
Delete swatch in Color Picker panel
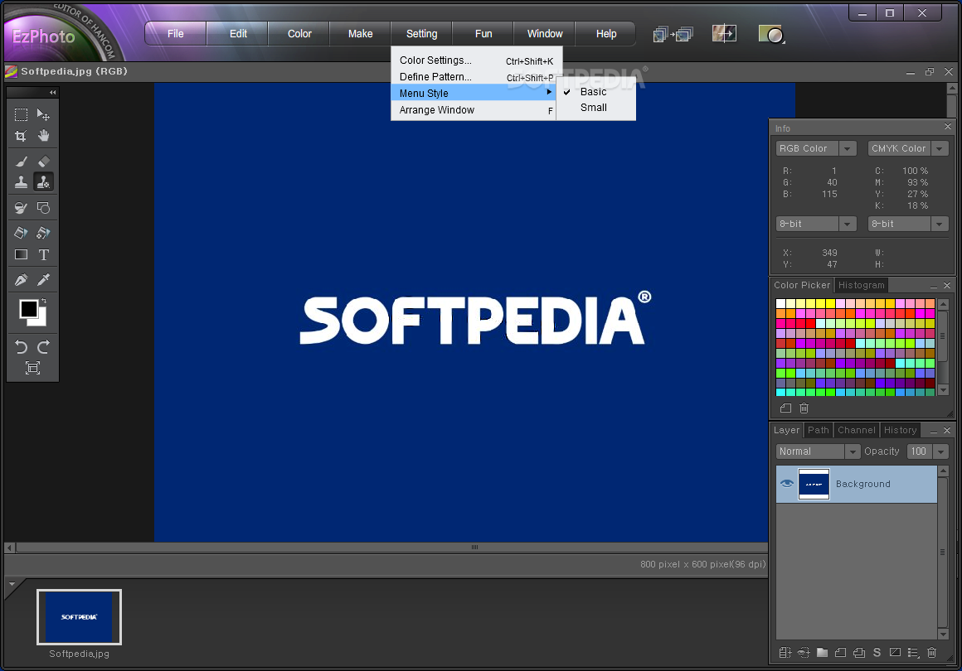(804, 408)
